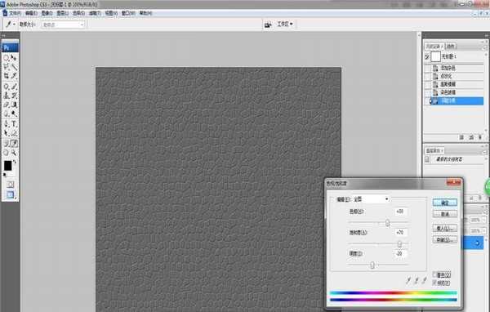Open the File menu
Viewport: 490px width, 312px height.
click(x=15, y=13)
